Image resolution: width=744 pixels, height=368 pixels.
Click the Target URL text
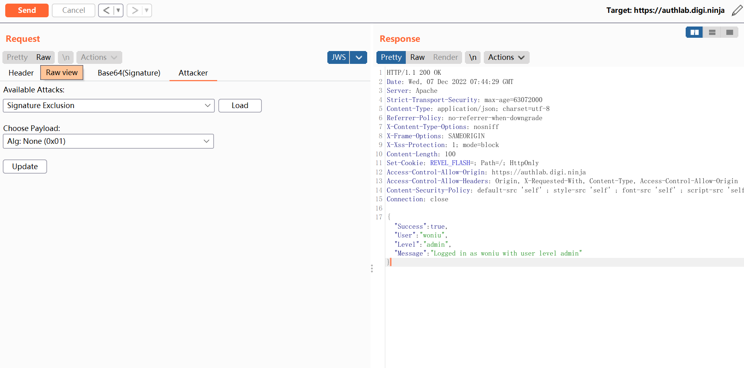click(x=666, y=10)
